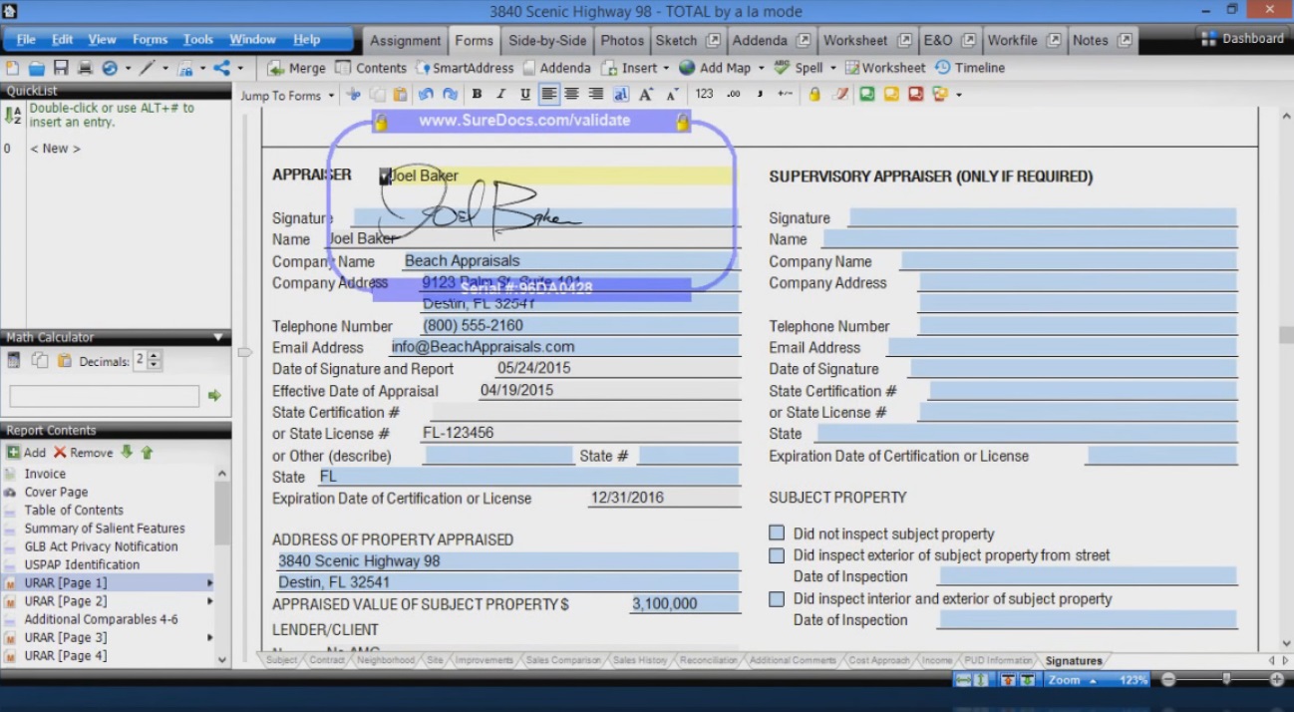1294x712 pixels.
Task: Click the Telephone Number field for appraiser
Action: (x=579, y=325)
